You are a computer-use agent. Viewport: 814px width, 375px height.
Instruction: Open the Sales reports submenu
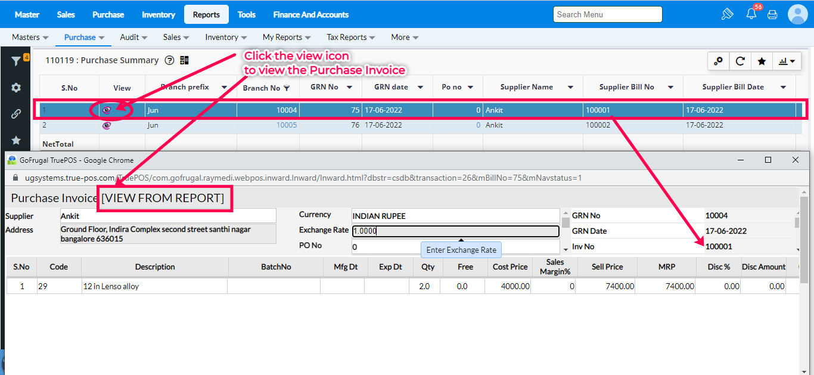(x=176, y=37)
